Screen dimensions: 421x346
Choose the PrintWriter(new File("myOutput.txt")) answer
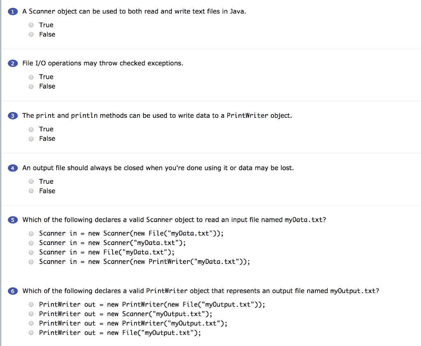[31, 304]
